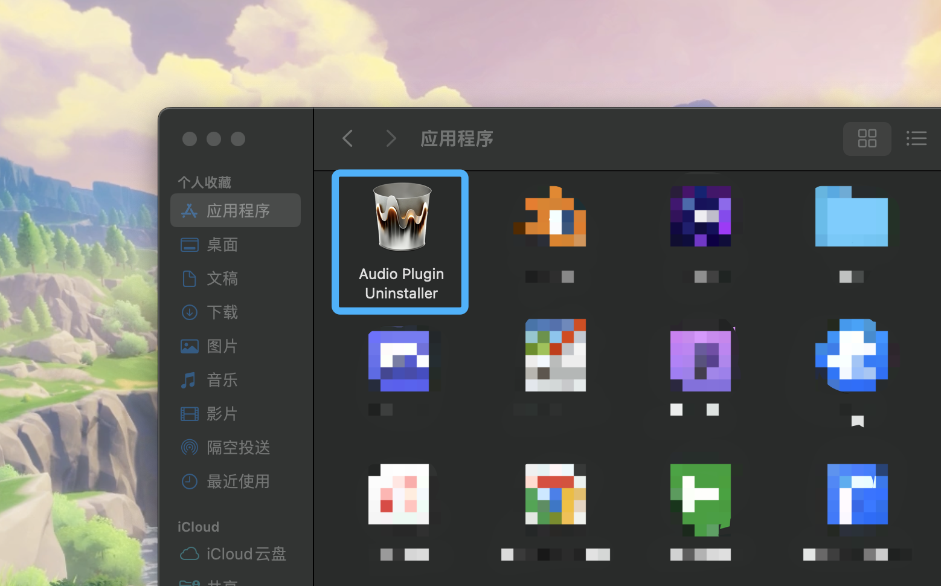Open 桌面 in the sidebar
Image resolution: width=941 pixels, height=586 pixels.
pyautogui.click(x=236, y=245)
